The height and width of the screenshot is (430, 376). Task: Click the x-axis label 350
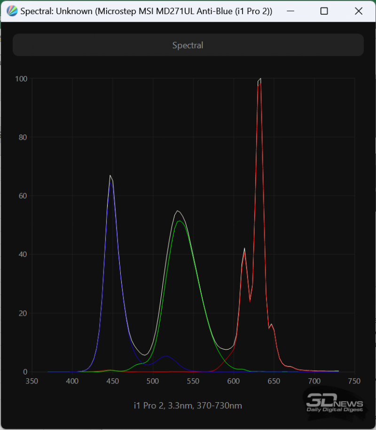(32, 381)
